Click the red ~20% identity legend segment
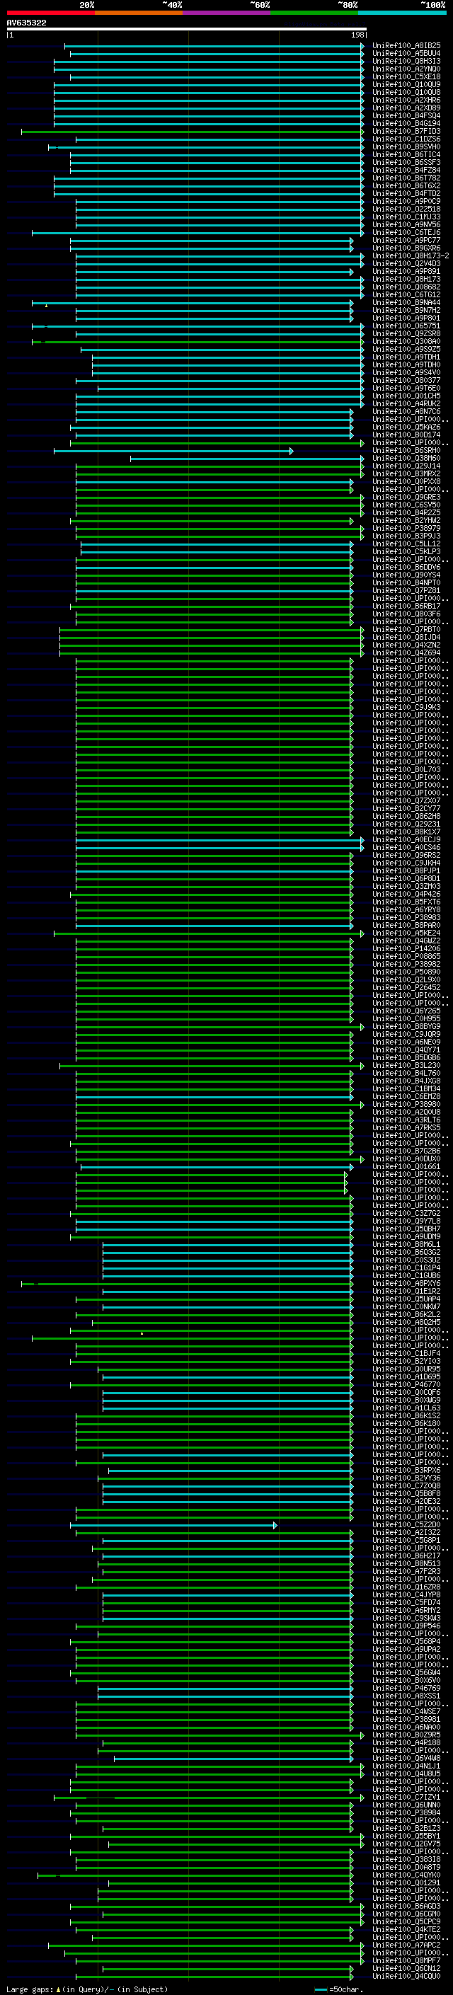The image size is (453, 1995). tap(51, 13)
